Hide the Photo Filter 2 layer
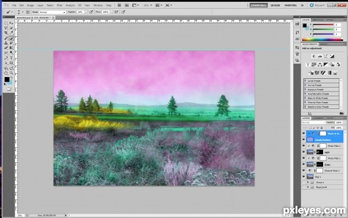This screenshot has height=218, width=348. [303, 146]
